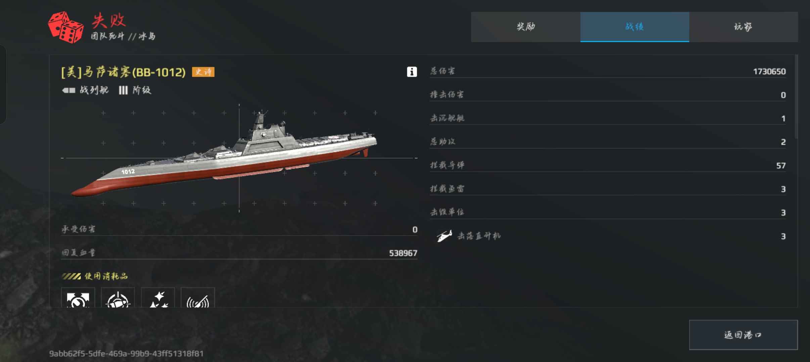
Task: Click the 回复血量 restored health row
Action: 239,253
